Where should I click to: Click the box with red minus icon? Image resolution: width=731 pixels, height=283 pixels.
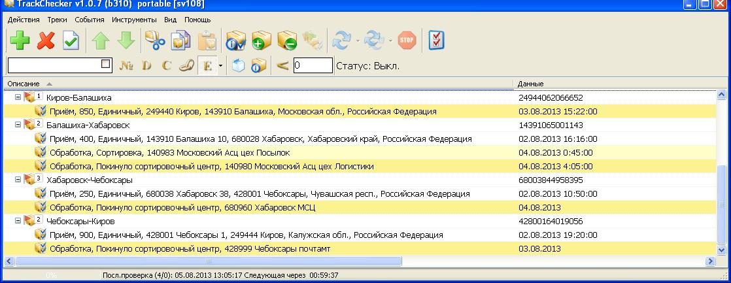[286, 41]
